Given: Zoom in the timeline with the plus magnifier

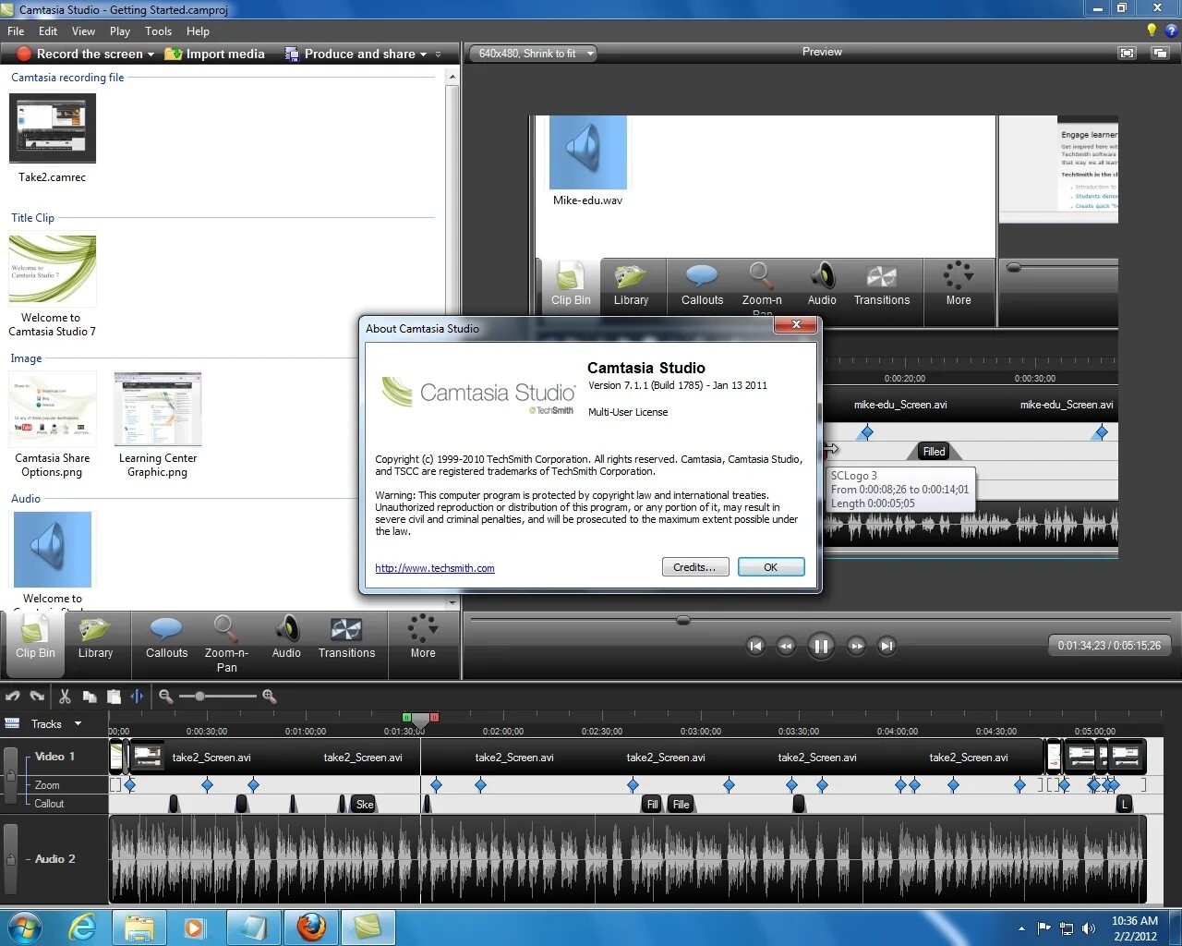Looking at the screenshot, I should (270, 697).
